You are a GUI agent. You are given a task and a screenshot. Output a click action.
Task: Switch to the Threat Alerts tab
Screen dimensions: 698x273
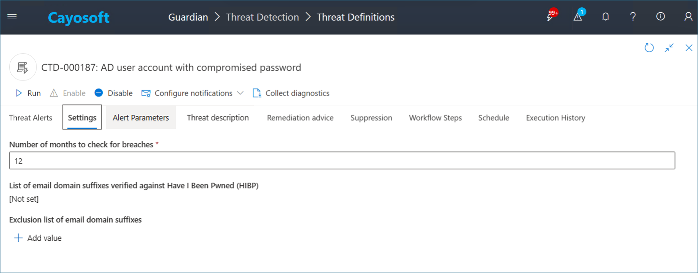pos(31,118)
